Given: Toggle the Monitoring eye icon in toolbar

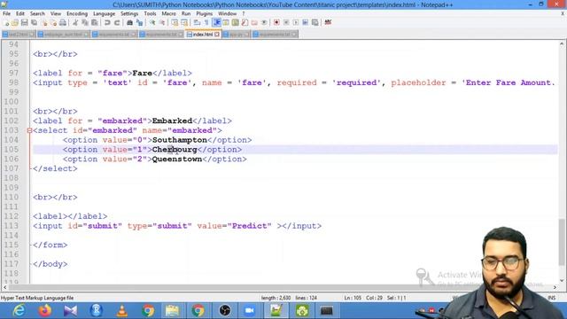Looking at the screenshot, I should pyautogui.click(x=264, y=23).
